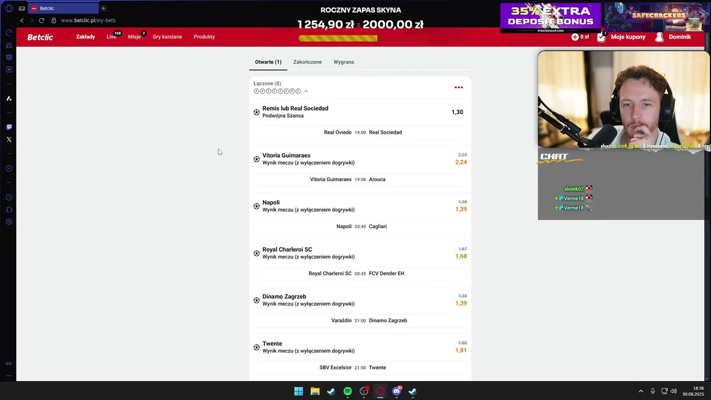Open Discord from the taskbar

[x=397, y=391]
